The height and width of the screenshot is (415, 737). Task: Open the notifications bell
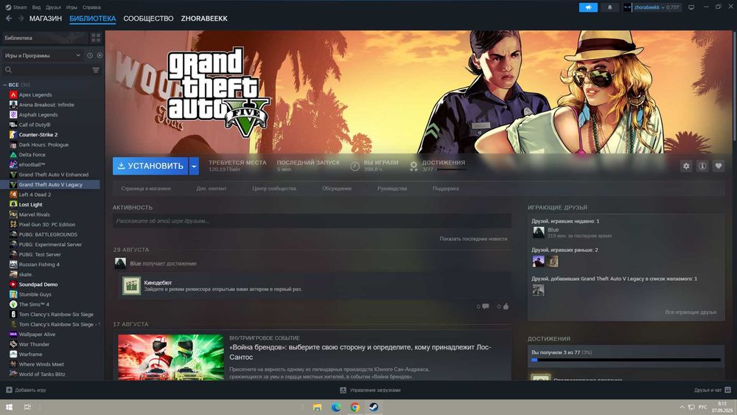coord(609,7)
